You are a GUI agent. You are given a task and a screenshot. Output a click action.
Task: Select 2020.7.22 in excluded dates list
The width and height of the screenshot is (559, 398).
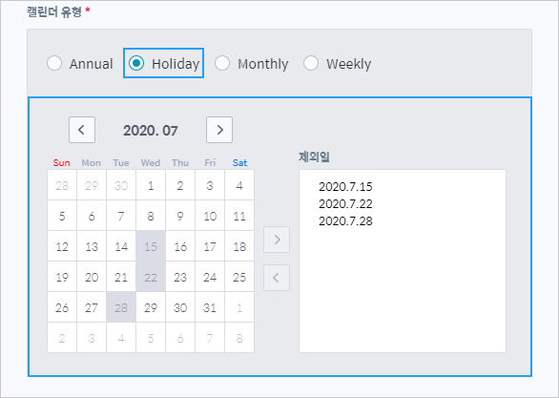345,203
